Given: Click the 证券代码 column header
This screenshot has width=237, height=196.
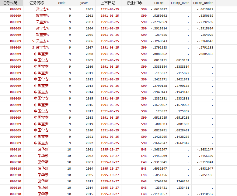Looking at the screenshot, I should tap(12, 3).
